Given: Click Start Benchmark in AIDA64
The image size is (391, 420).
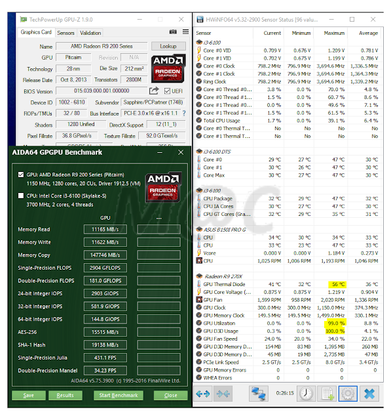Looking at the screenshot, I should tap(119, 395).
